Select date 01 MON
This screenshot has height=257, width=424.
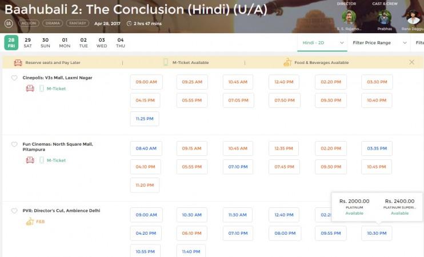pos(65,43)
